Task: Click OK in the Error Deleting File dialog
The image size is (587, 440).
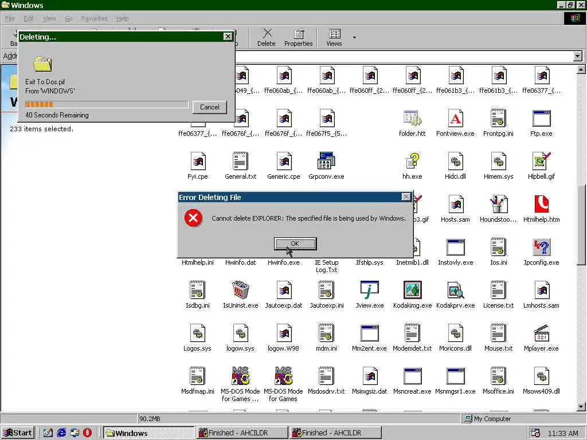Action: 295,243
